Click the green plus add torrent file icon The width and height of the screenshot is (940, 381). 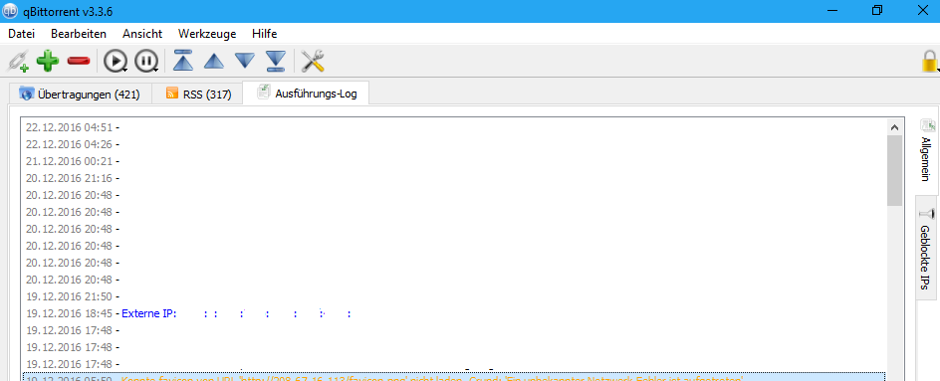48,61
